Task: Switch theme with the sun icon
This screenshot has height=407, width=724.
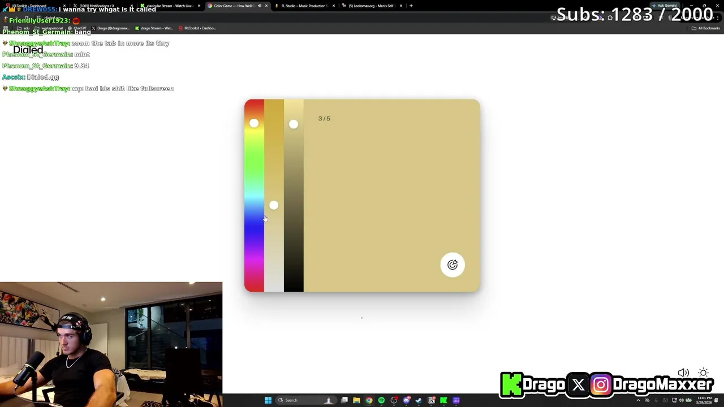Action: tap(703, 373)
